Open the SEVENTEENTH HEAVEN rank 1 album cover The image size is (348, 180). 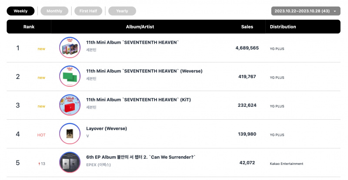[70, 48]
